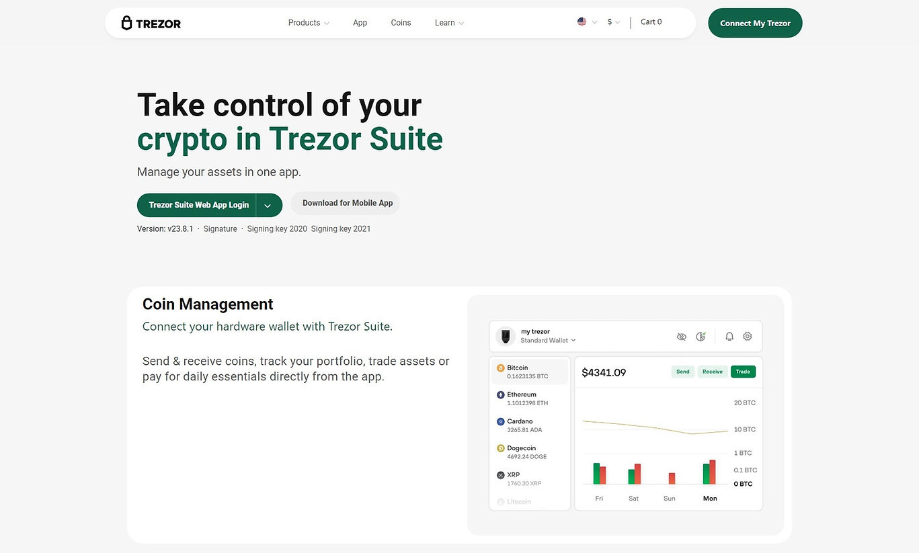Screen dimensions: 919x553
Task: Toggle the hide-balance eye icon
Action: pos(682,337)
